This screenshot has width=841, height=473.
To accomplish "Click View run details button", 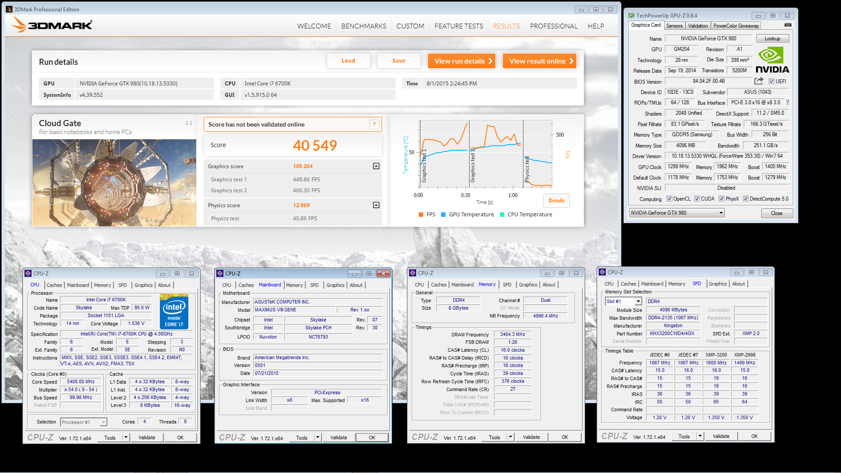I will [x=461, y=61].
